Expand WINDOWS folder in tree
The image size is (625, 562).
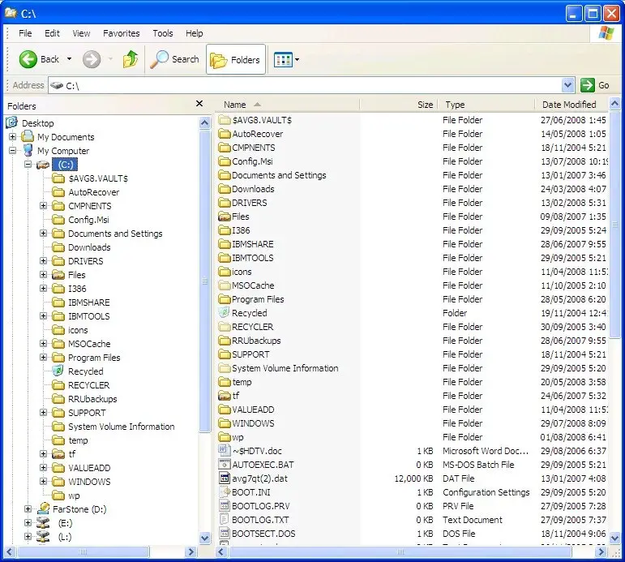pos(44,482)
